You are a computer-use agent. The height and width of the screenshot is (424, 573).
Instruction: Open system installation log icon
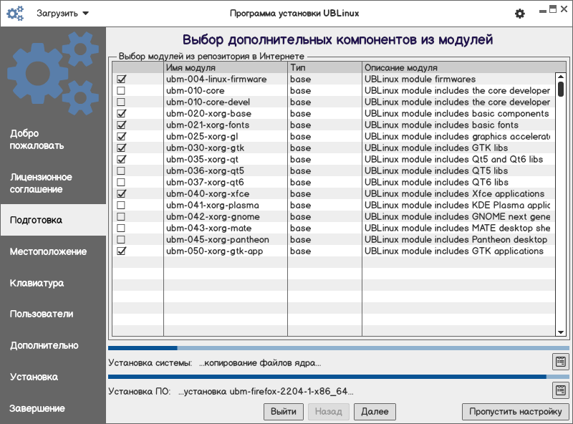[x=560, y=362]
